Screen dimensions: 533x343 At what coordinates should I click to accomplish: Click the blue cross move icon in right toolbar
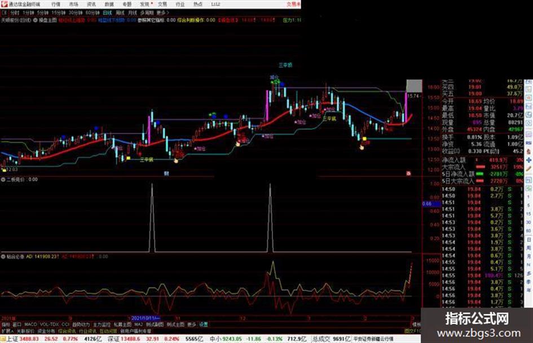point(528,160)
